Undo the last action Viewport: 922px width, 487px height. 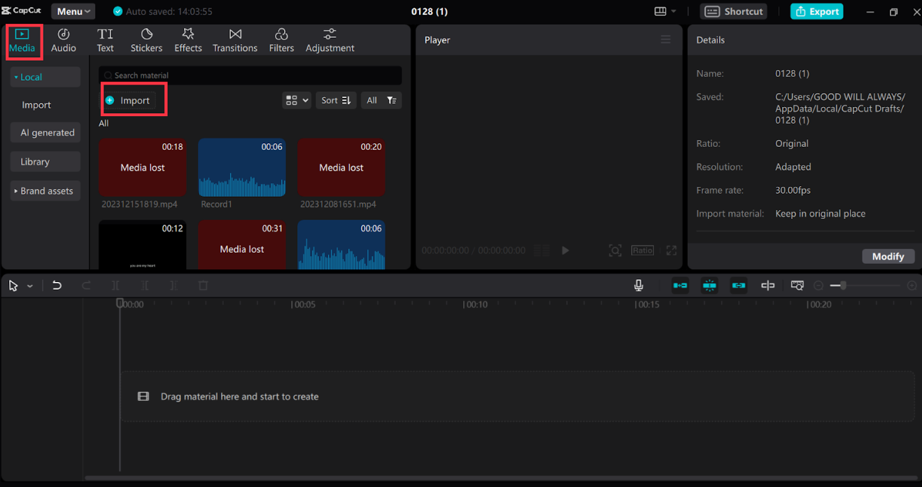pos(57,285)
